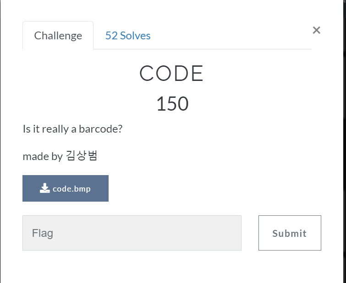Image resolution: width=346 pixels, height=283 pixels.
Task: Dismiss the CODE challenge popup
Action: pos(316,30)
